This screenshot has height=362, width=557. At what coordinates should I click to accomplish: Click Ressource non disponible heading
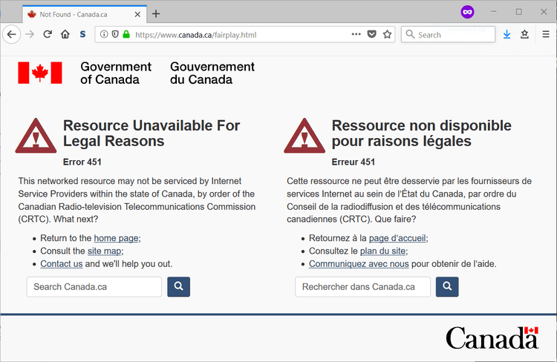click(x=421, y=134)
